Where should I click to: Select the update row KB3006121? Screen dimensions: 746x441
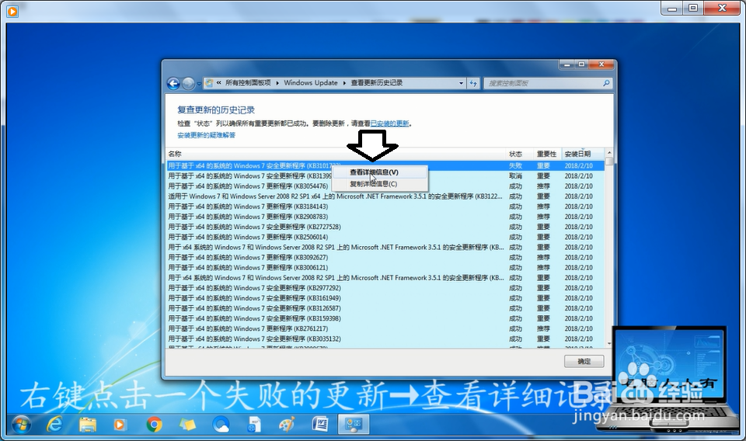coord(385,268)
